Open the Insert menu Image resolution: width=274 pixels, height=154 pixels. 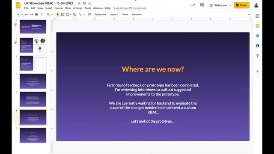[x=49, y=8]
